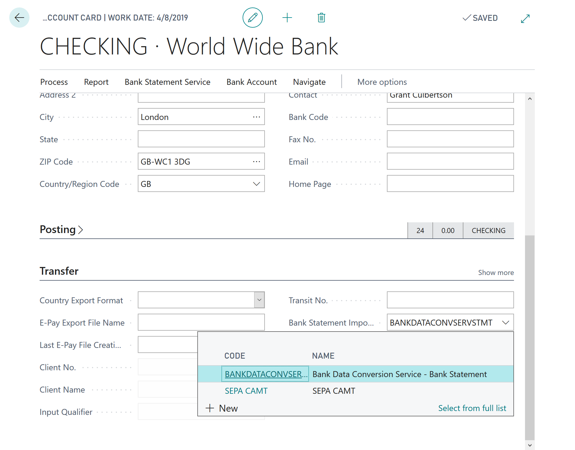
Task: Click the More options menu item
Action: (x=382, y=82)
